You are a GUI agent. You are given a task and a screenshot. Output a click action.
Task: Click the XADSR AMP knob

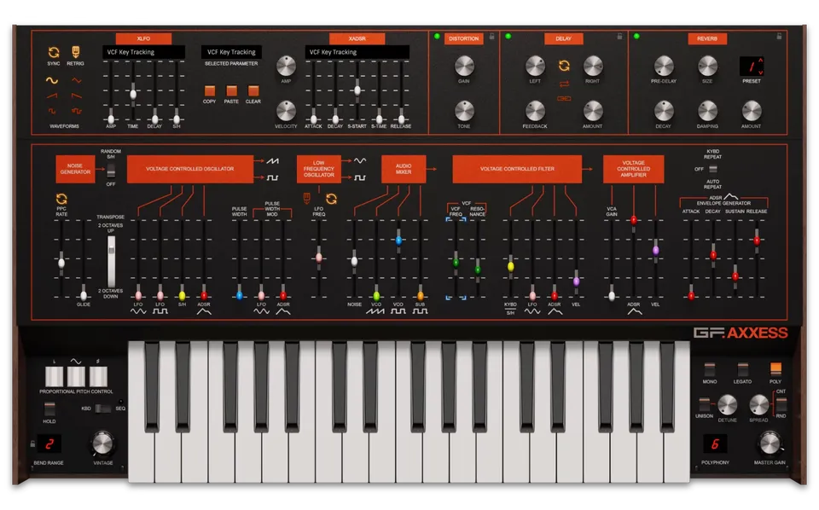[286, 66]
